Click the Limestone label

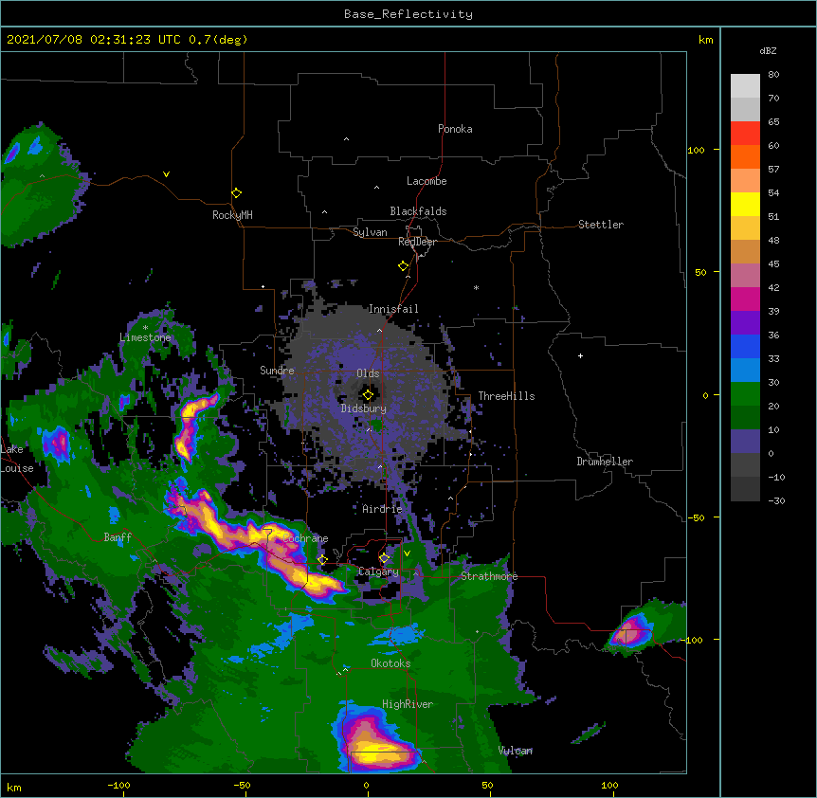145,337
